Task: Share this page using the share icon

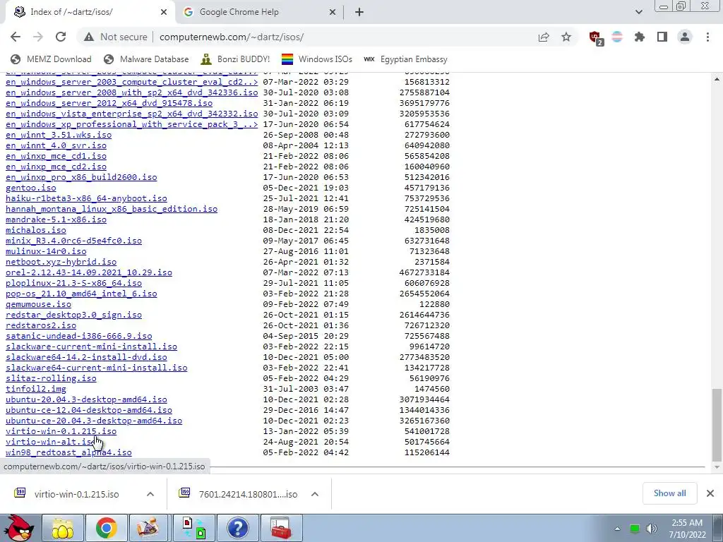Action: (x=544, y=37)
